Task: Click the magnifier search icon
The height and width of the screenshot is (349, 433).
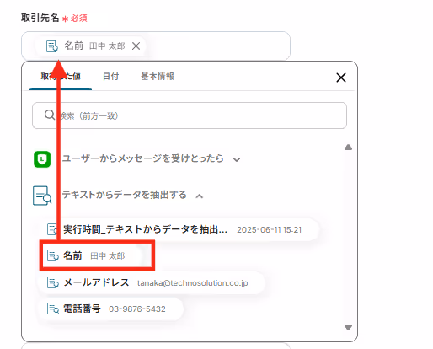Action: [x=50, y=115]
